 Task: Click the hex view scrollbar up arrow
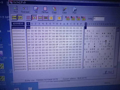coord(118,28)
